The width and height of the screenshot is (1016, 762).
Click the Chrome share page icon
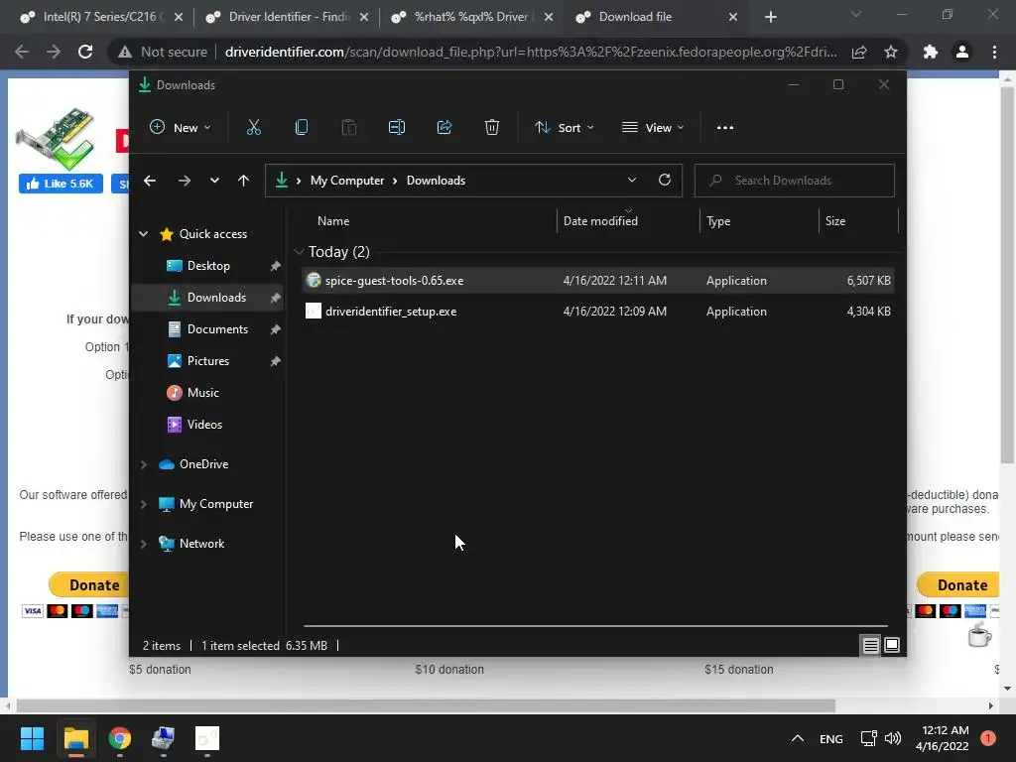pos(859,52)
